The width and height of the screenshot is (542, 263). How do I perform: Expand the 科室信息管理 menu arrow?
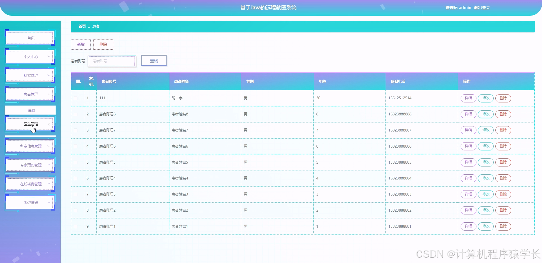tap(49, 146)
